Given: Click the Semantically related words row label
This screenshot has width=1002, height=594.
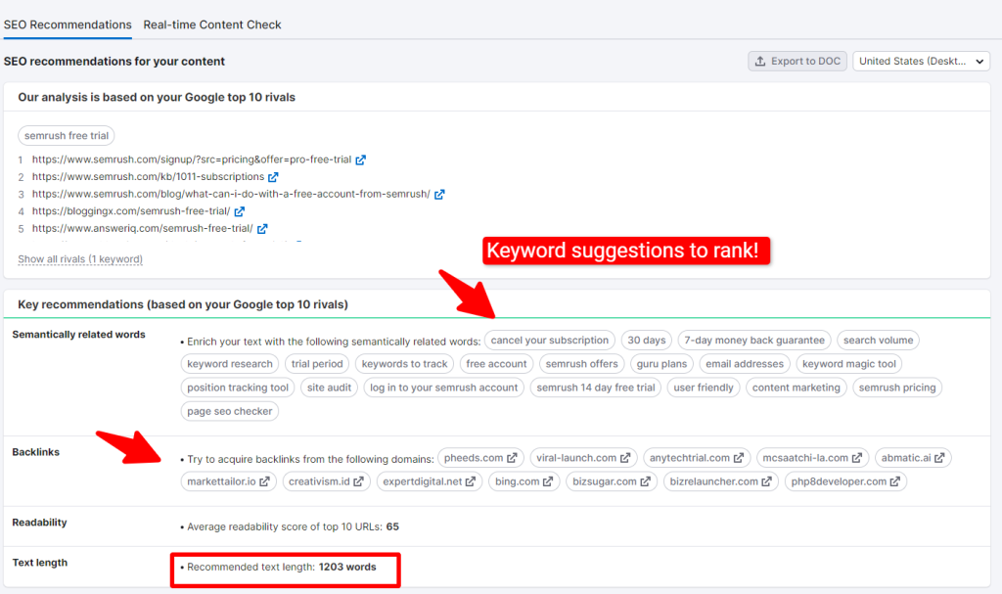Looking at the screenshot, I should [x=78, y=335].
